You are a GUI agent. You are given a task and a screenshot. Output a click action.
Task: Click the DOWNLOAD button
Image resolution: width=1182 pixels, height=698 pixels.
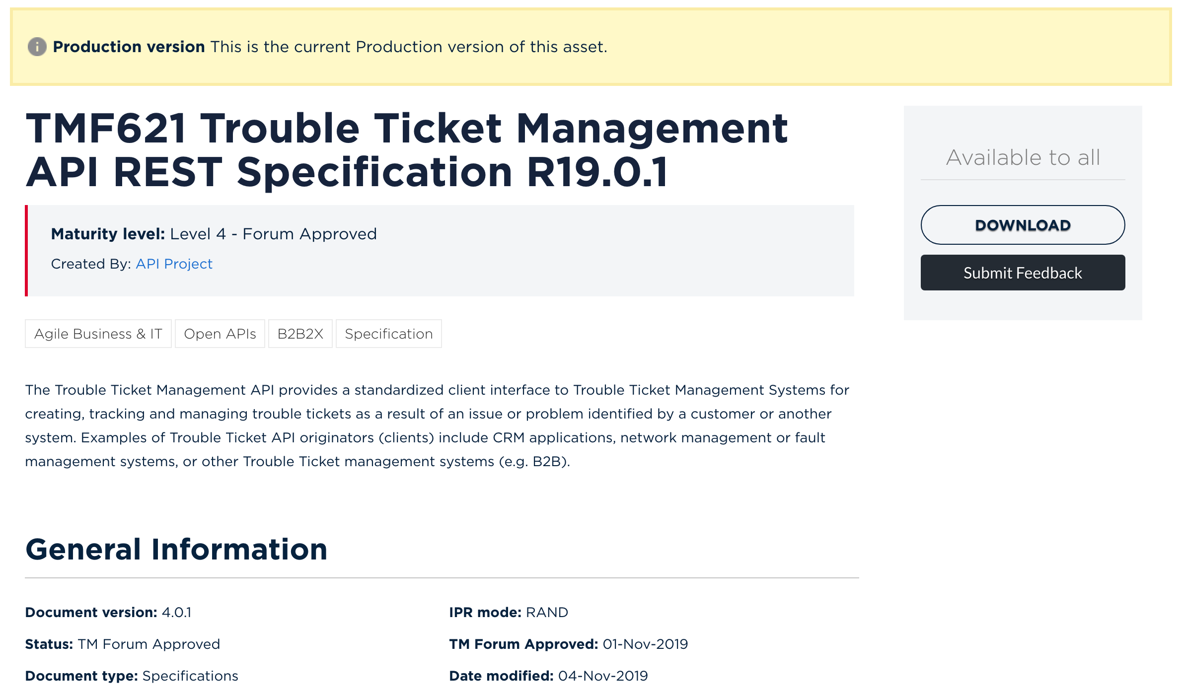pyautogui.click(x=1023, y=225)
